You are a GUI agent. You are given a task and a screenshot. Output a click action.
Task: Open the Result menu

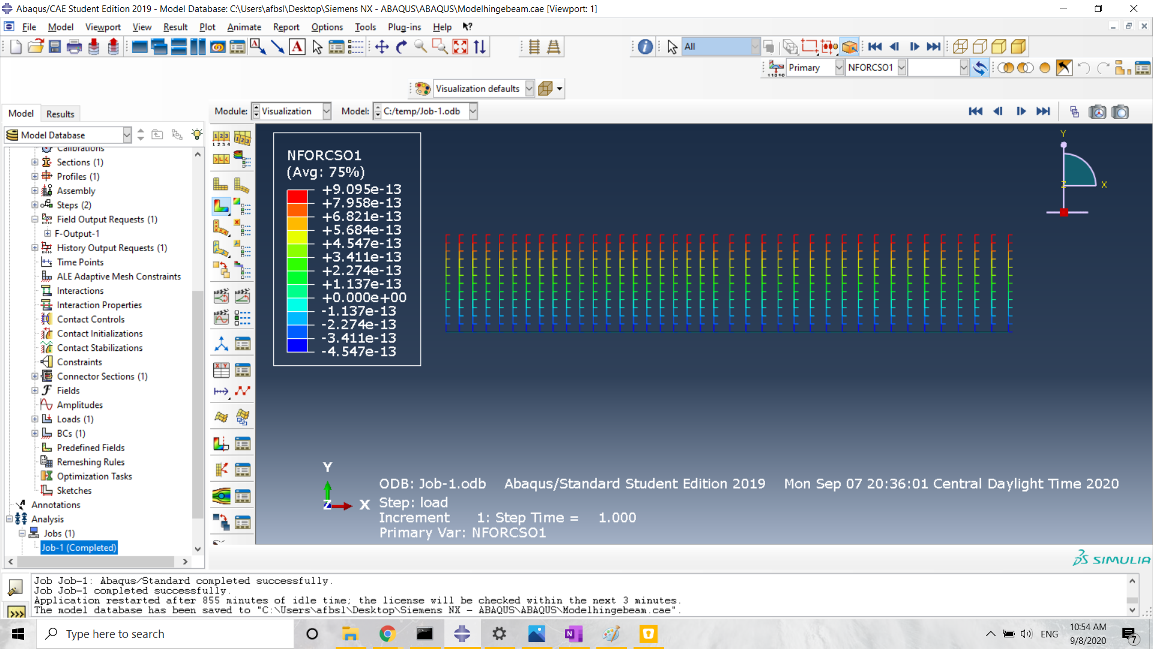tap(175, 27)
